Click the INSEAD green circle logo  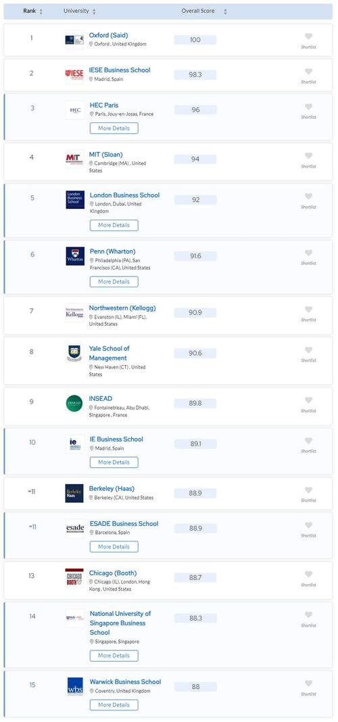(x=74, y=404)
